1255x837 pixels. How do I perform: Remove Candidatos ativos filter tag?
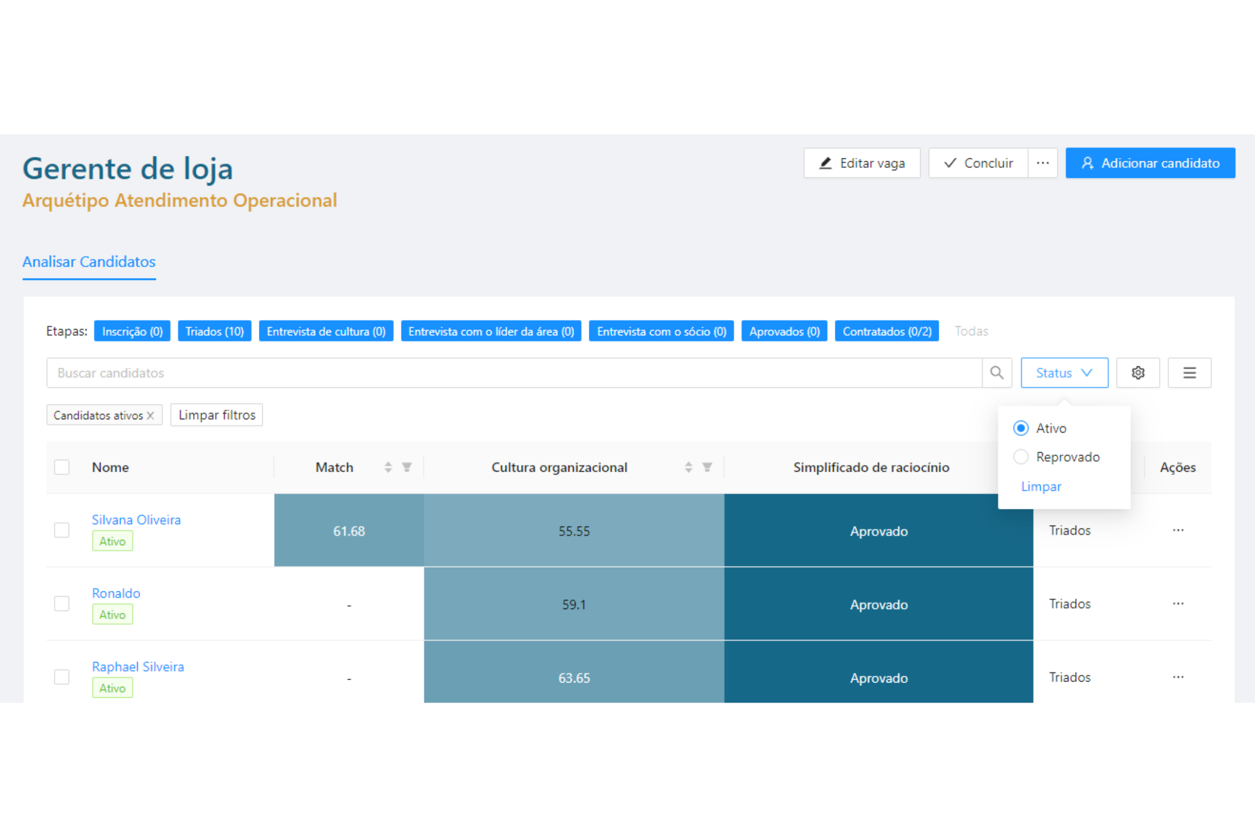(x=151, y=415)
